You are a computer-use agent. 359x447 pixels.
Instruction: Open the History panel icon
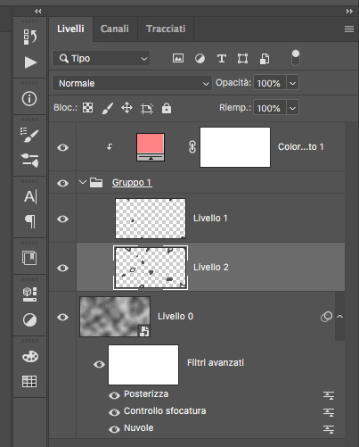[x=30, y=37]
